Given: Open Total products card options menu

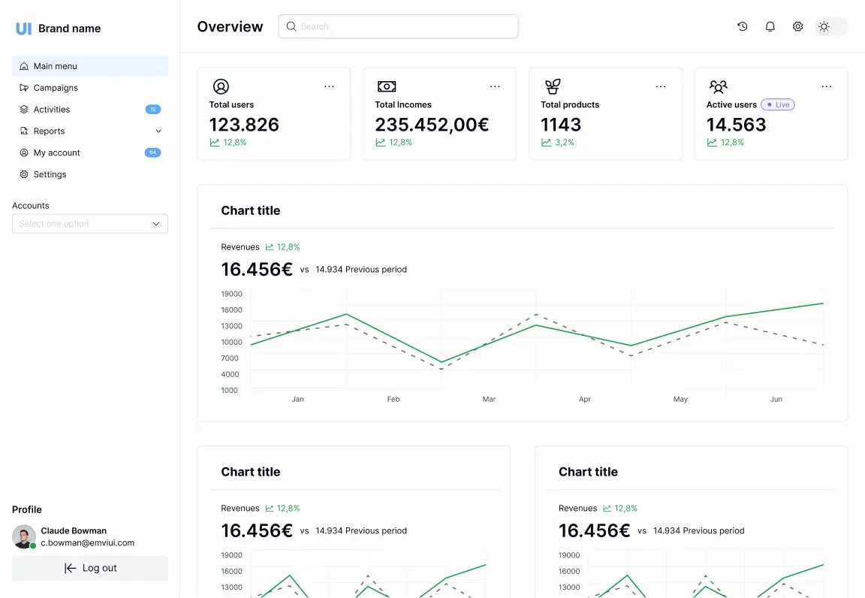Looking at the screenshot, I should [660, 86].
